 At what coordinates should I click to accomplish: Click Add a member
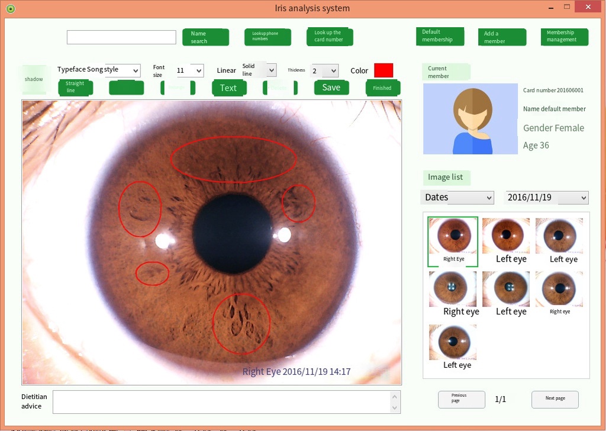tap(501, 37)
